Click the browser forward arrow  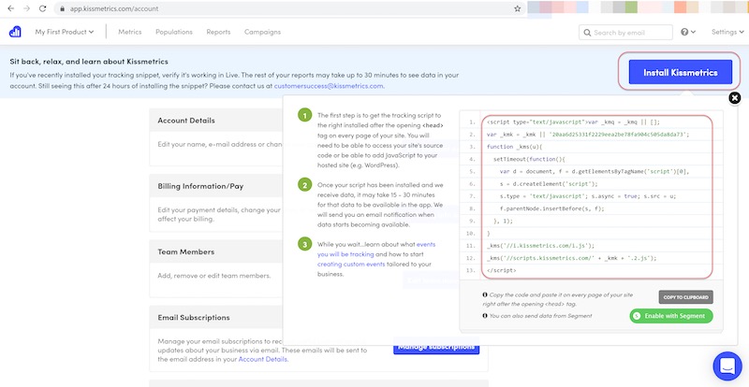[26, 8]
